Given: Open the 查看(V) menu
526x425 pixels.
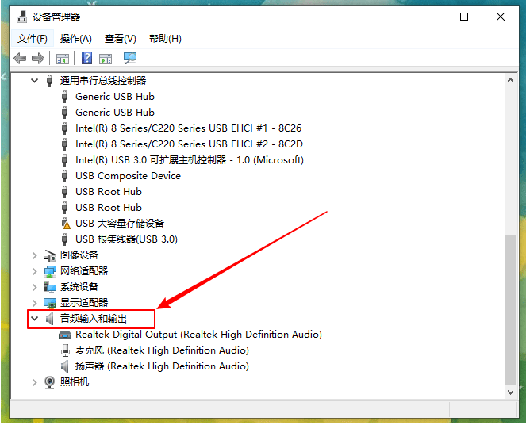Looking at the screenshot, I should pyautogui.click(x=121, y=38).
